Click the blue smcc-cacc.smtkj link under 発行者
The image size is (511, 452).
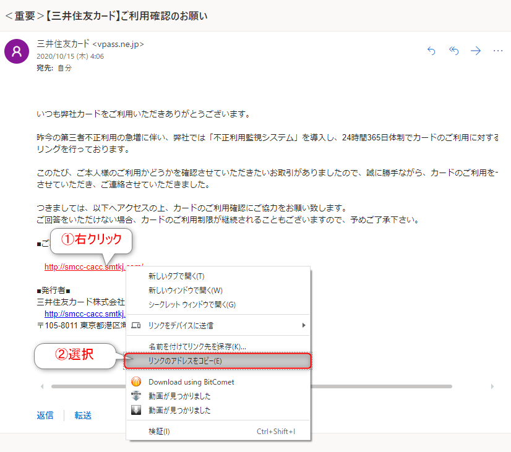[x=85, y=314]
